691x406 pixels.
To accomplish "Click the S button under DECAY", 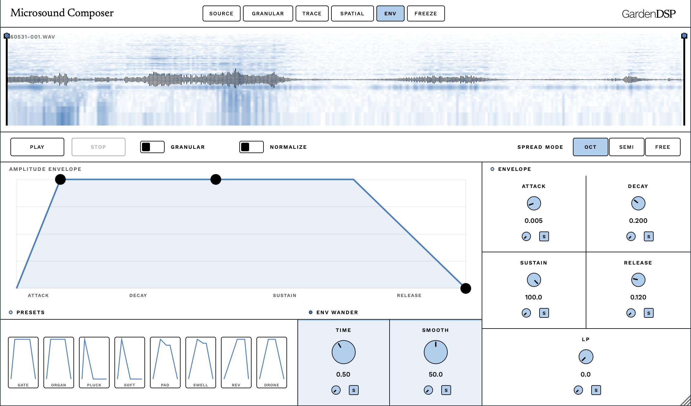I will [649, 236].
